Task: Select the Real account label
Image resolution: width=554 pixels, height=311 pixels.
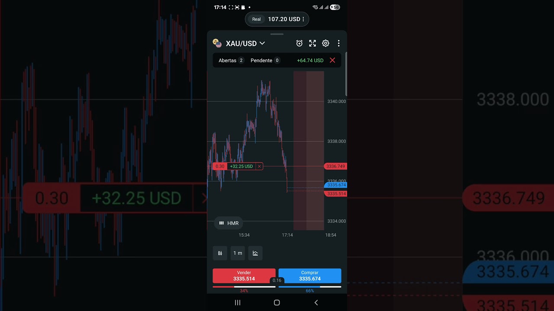Action: 257,19
